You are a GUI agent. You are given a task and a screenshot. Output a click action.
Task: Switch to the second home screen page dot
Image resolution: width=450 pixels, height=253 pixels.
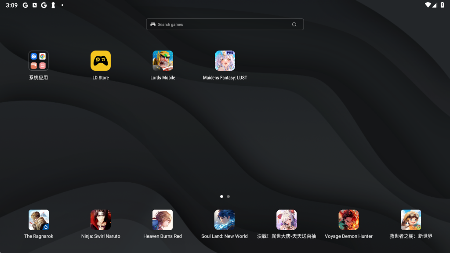click(229, 196)
